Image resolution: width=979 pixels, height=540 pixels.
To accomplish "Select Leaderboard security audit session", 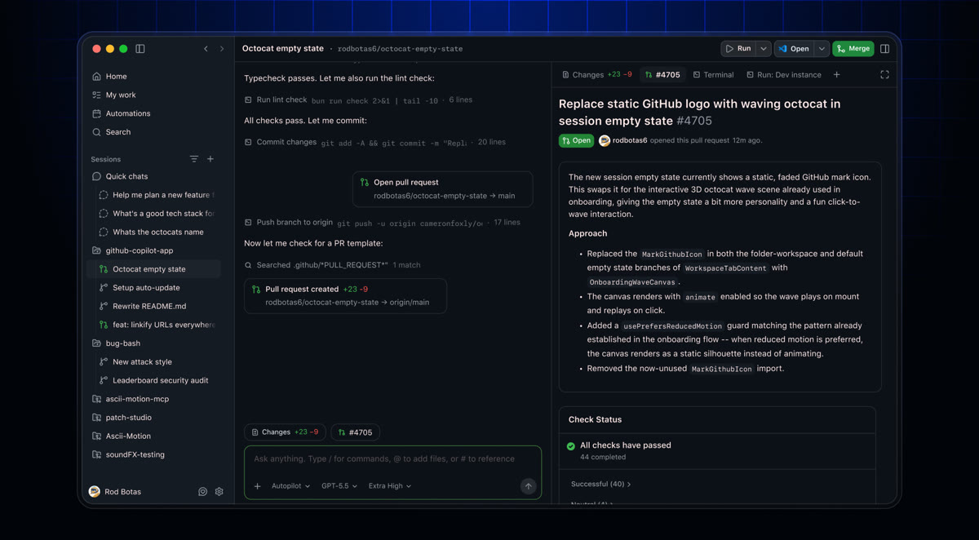I will pos(153,381).
